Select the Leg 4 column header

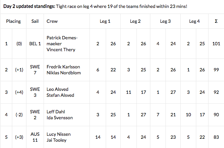(195, 21)
